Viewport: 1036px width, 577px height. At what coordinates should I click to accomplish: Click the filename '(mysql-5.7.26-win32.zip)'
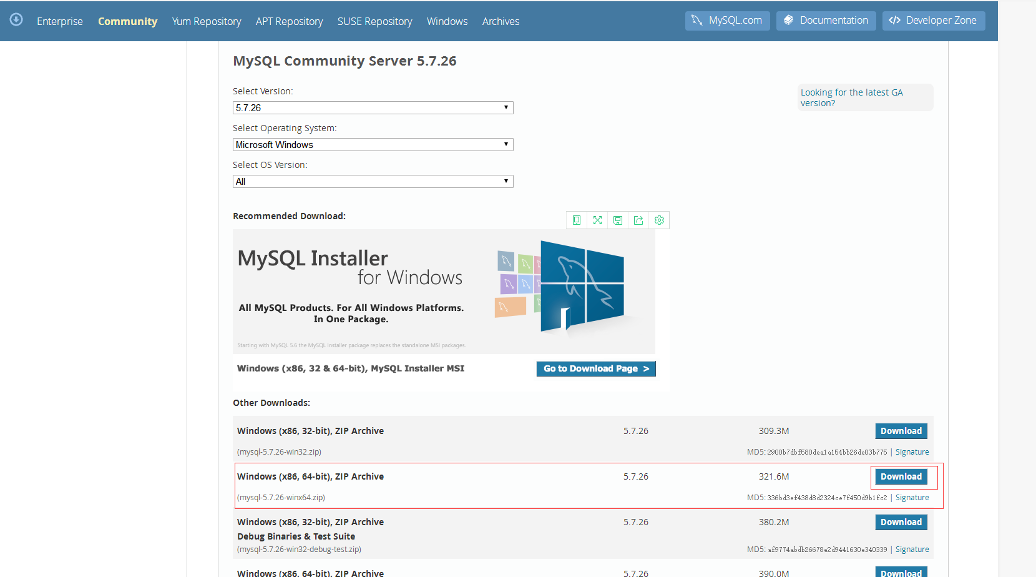coord(279,452)
